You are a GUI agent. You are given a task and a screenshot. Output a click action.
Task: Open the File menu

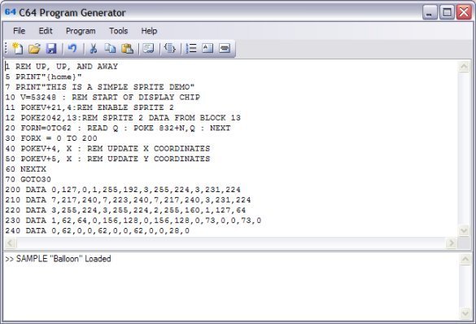tap(20, 31)
